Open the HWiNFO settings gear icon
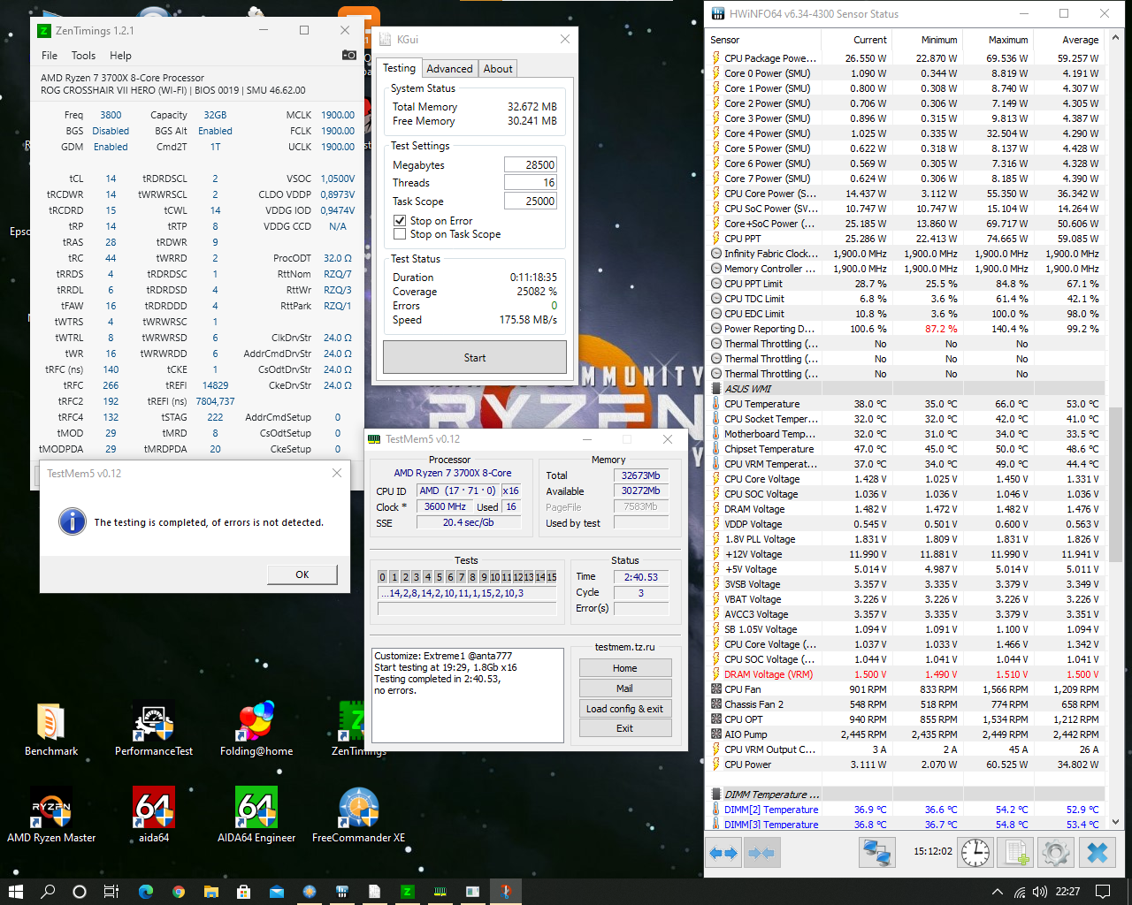 coord(1055,852)
